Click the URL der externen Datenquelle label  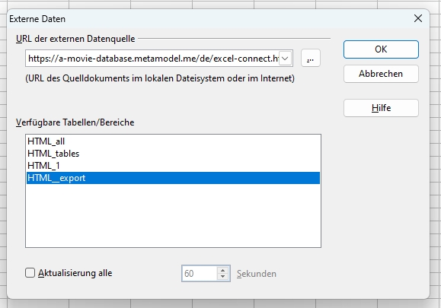click(75, 39)
